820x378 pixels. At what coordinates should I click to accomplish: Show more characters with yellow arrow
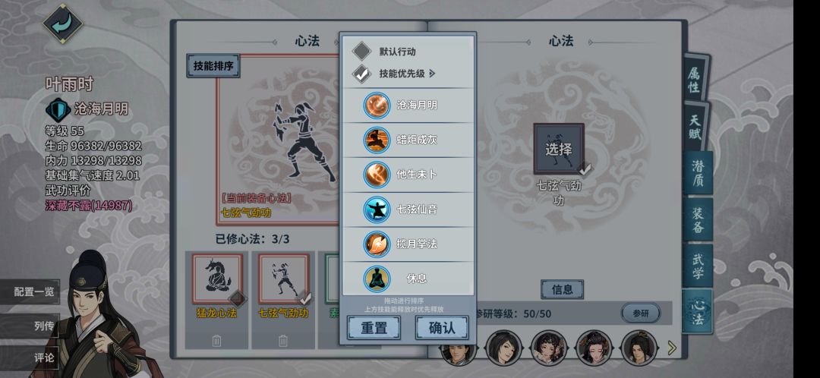tap(672, 348)
